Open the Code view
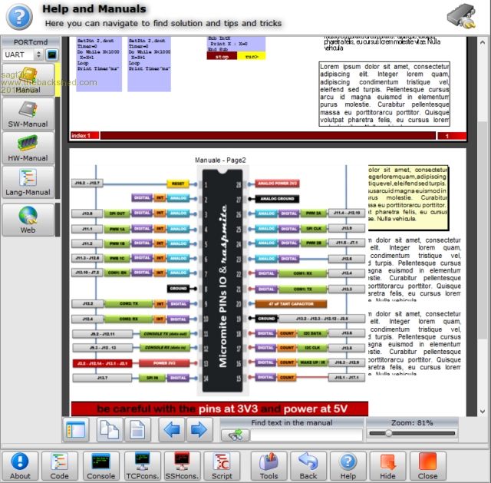Screen dimensions: 491x483 point(60,465)
